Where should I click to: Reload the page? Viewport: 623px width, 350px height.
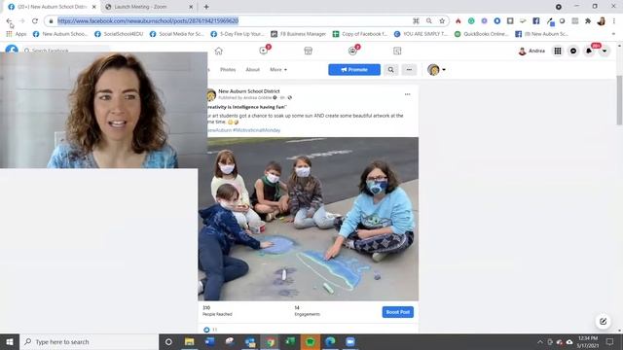(35, 21)
